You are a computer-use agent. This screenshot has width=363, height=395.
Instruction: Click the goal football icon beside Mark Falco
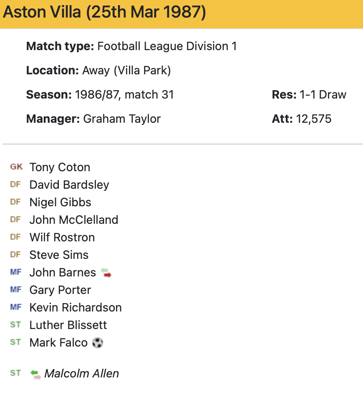click(97, 343)
